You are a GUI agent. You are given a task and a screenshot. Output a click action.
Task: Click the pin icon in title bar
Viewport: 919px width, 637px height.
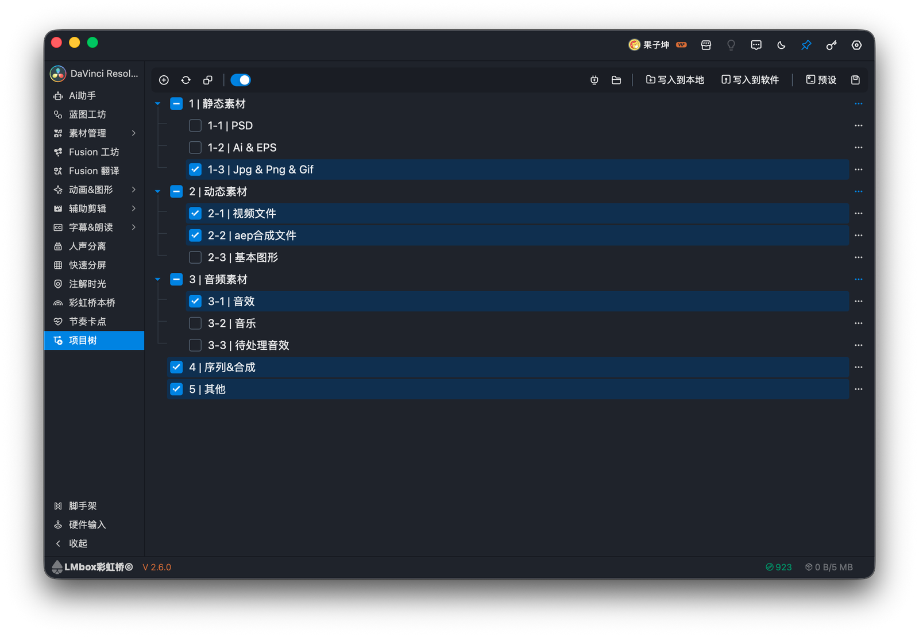coord(806,45)
